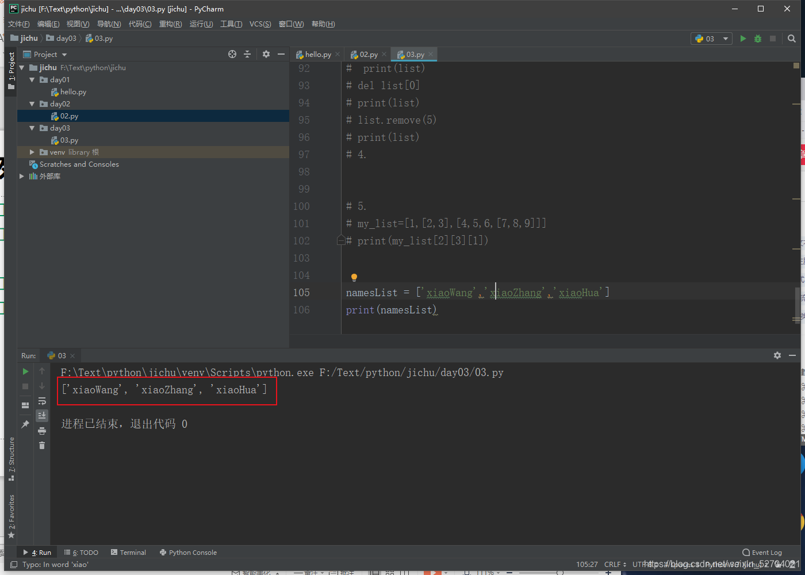Hide the Project panel with minus icon
This screenshot has height=575, width=805.
point(281,54)
